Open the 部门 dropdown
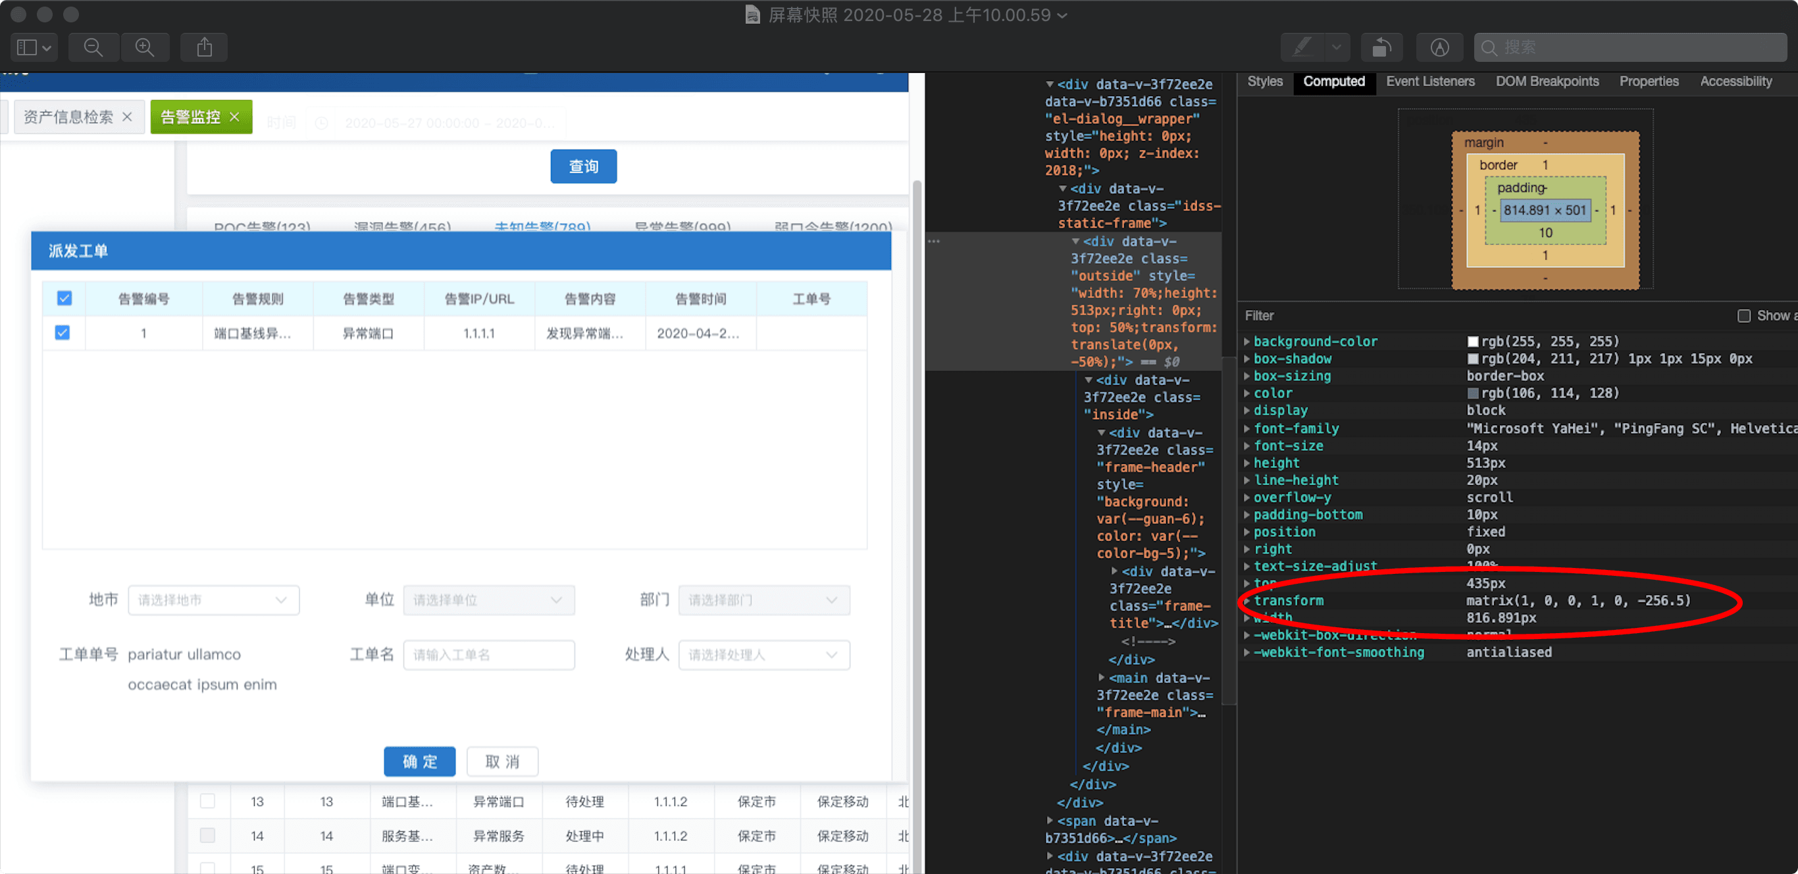Screen dimensions: 1798x874 [763, 600]
